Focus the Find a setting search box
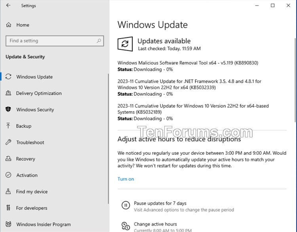The height and width of the screenshot is (232, 297). coord(55,41)
